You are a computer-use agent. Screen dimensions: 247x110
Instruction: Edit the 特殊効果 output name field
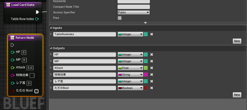(84, 75)
